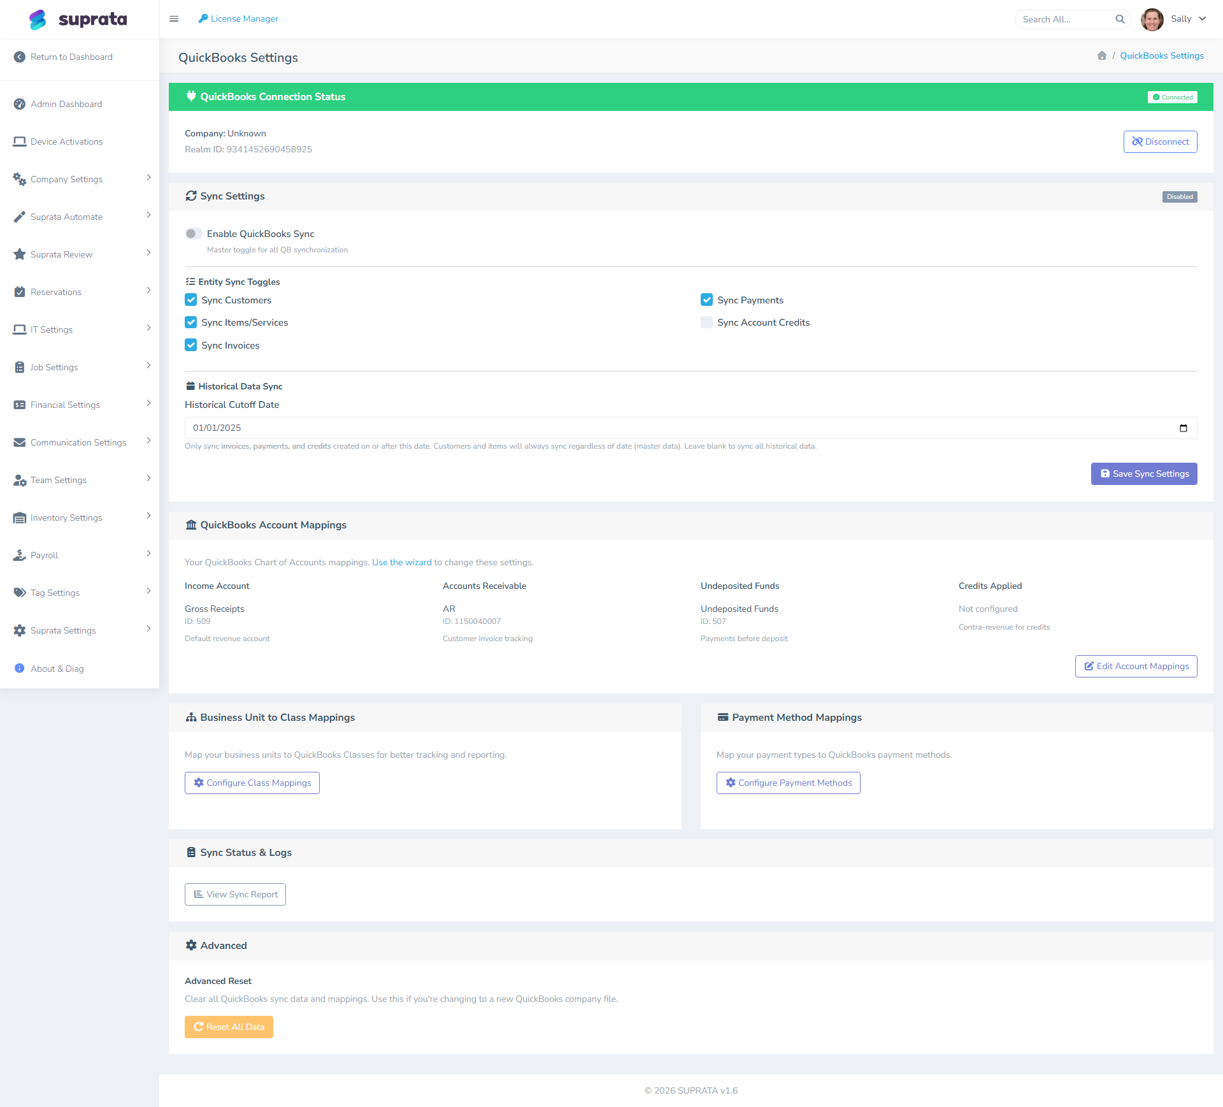Expand IT Settings chevron
This screenshot has width=1223, height=1107.
coord(148,328)
